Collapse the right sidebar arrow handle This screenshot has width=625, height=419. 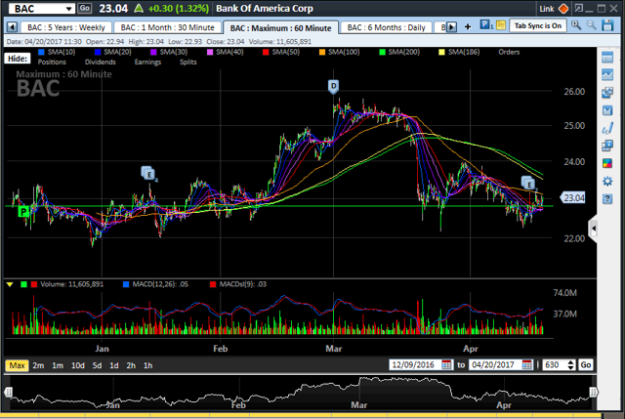pos(593,229)
